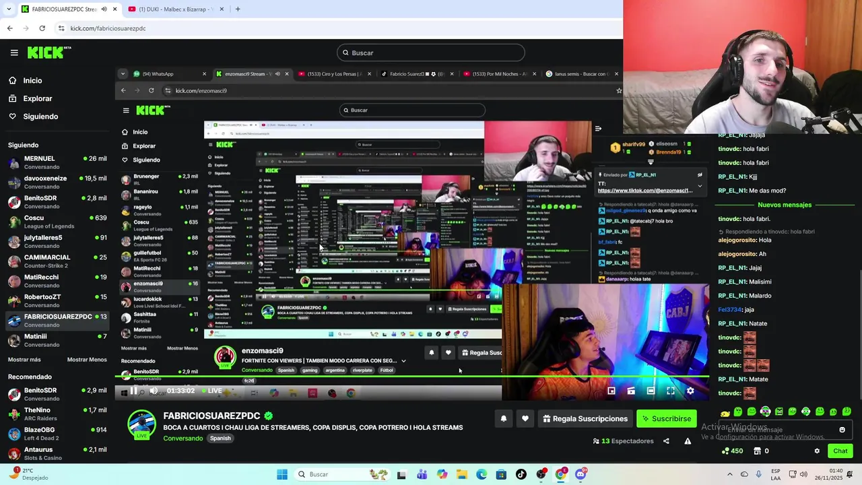This screenshot has height=485, width=862.
Task: Open FABRICIOSUAREZPDC channel avatar
Action: [142, 425]
